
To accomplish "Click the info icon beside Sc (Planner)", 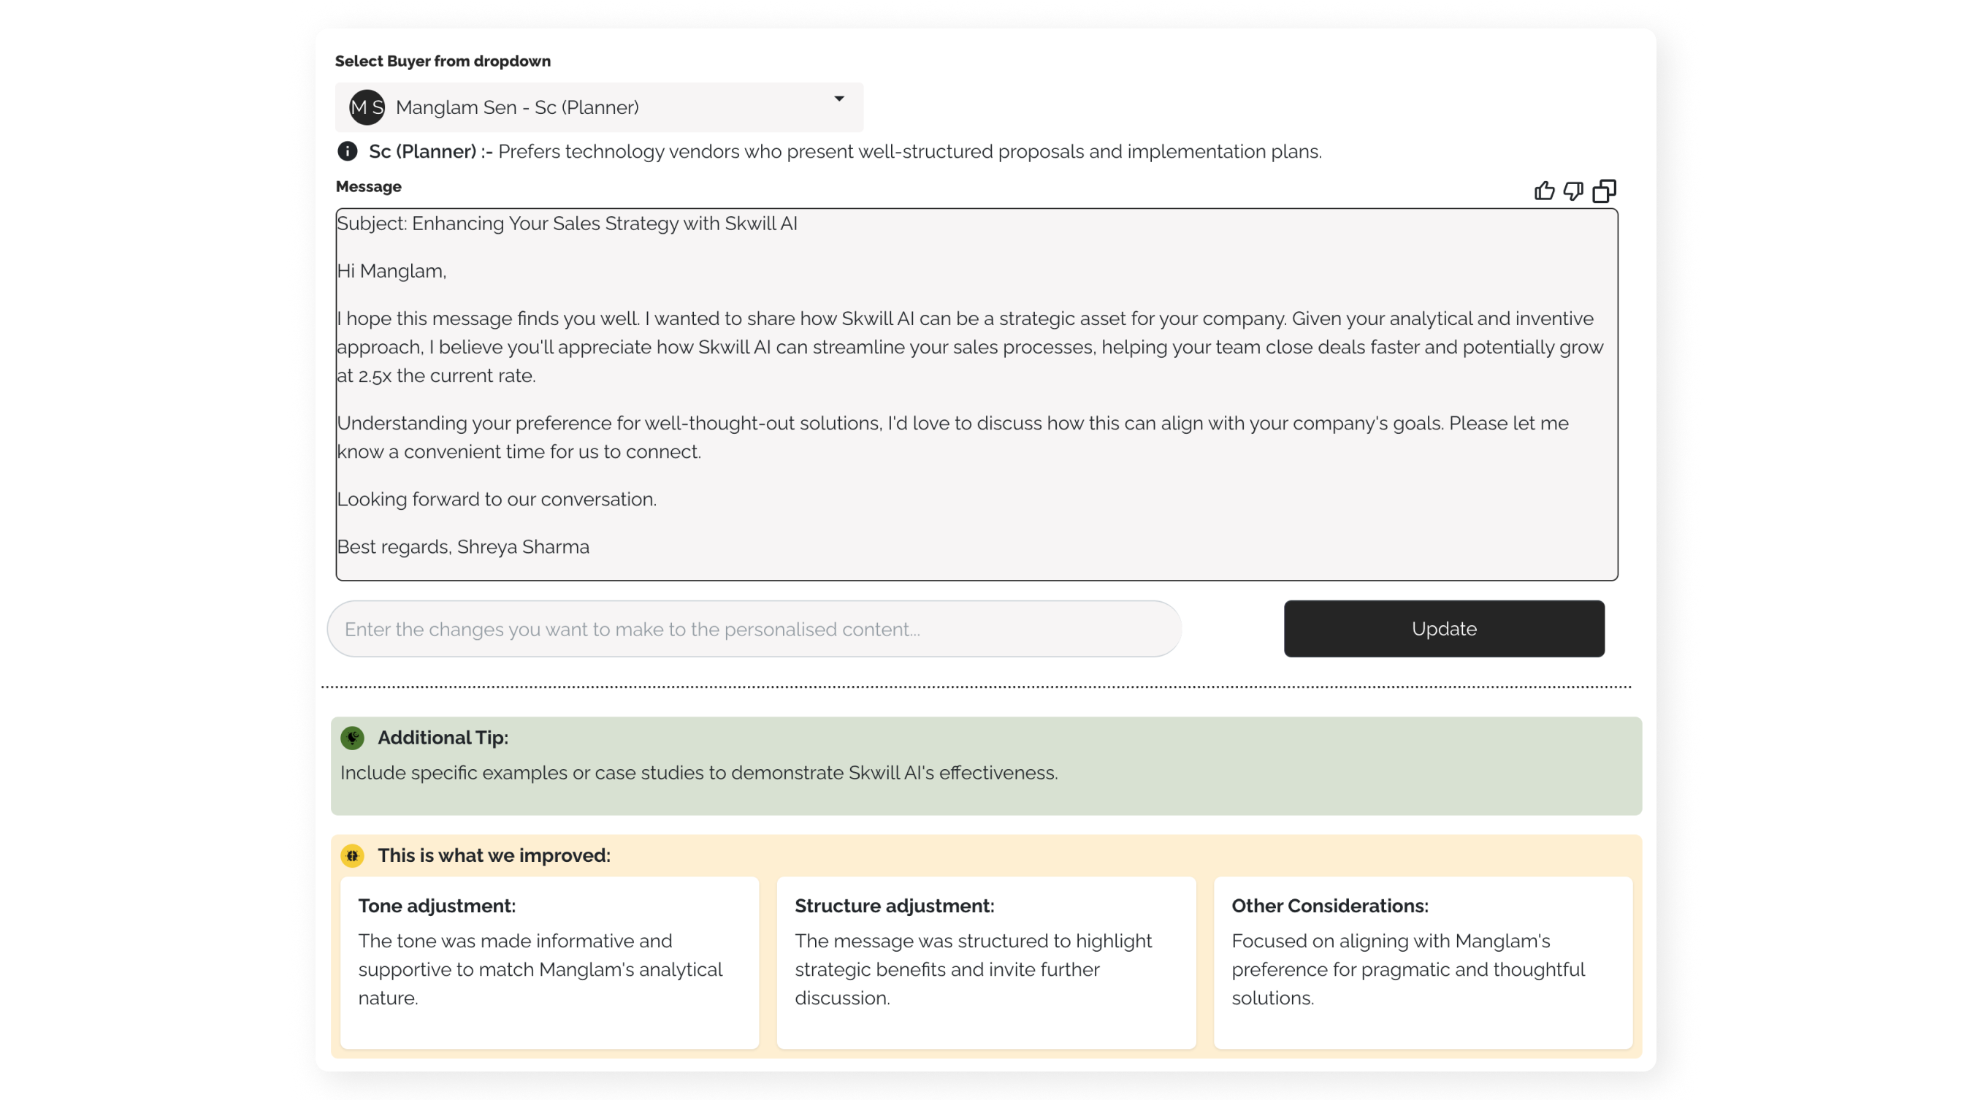I will (348, 150).
